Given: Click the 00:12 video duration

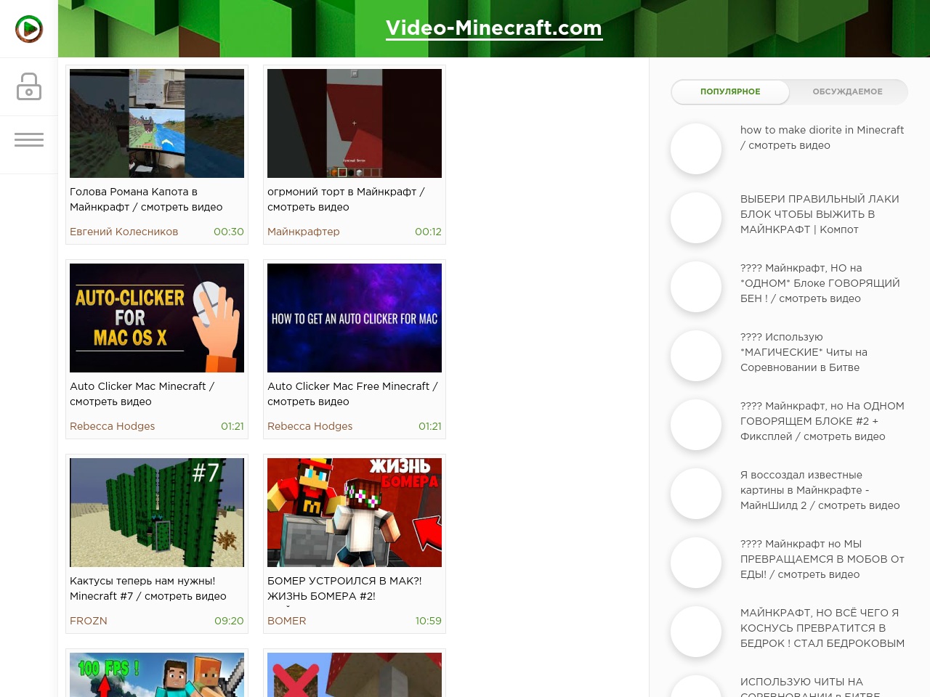Looking at the screenshot, I should 428,232.
